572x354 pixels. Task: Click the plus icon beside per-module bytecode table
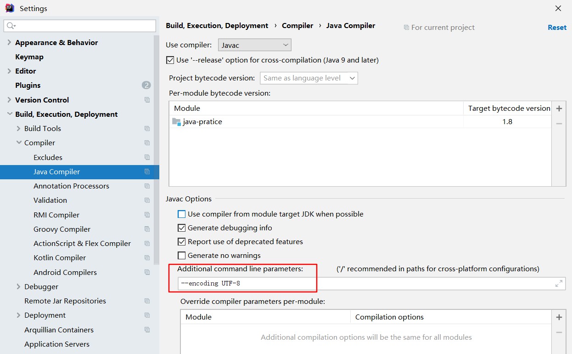(559, 109)
